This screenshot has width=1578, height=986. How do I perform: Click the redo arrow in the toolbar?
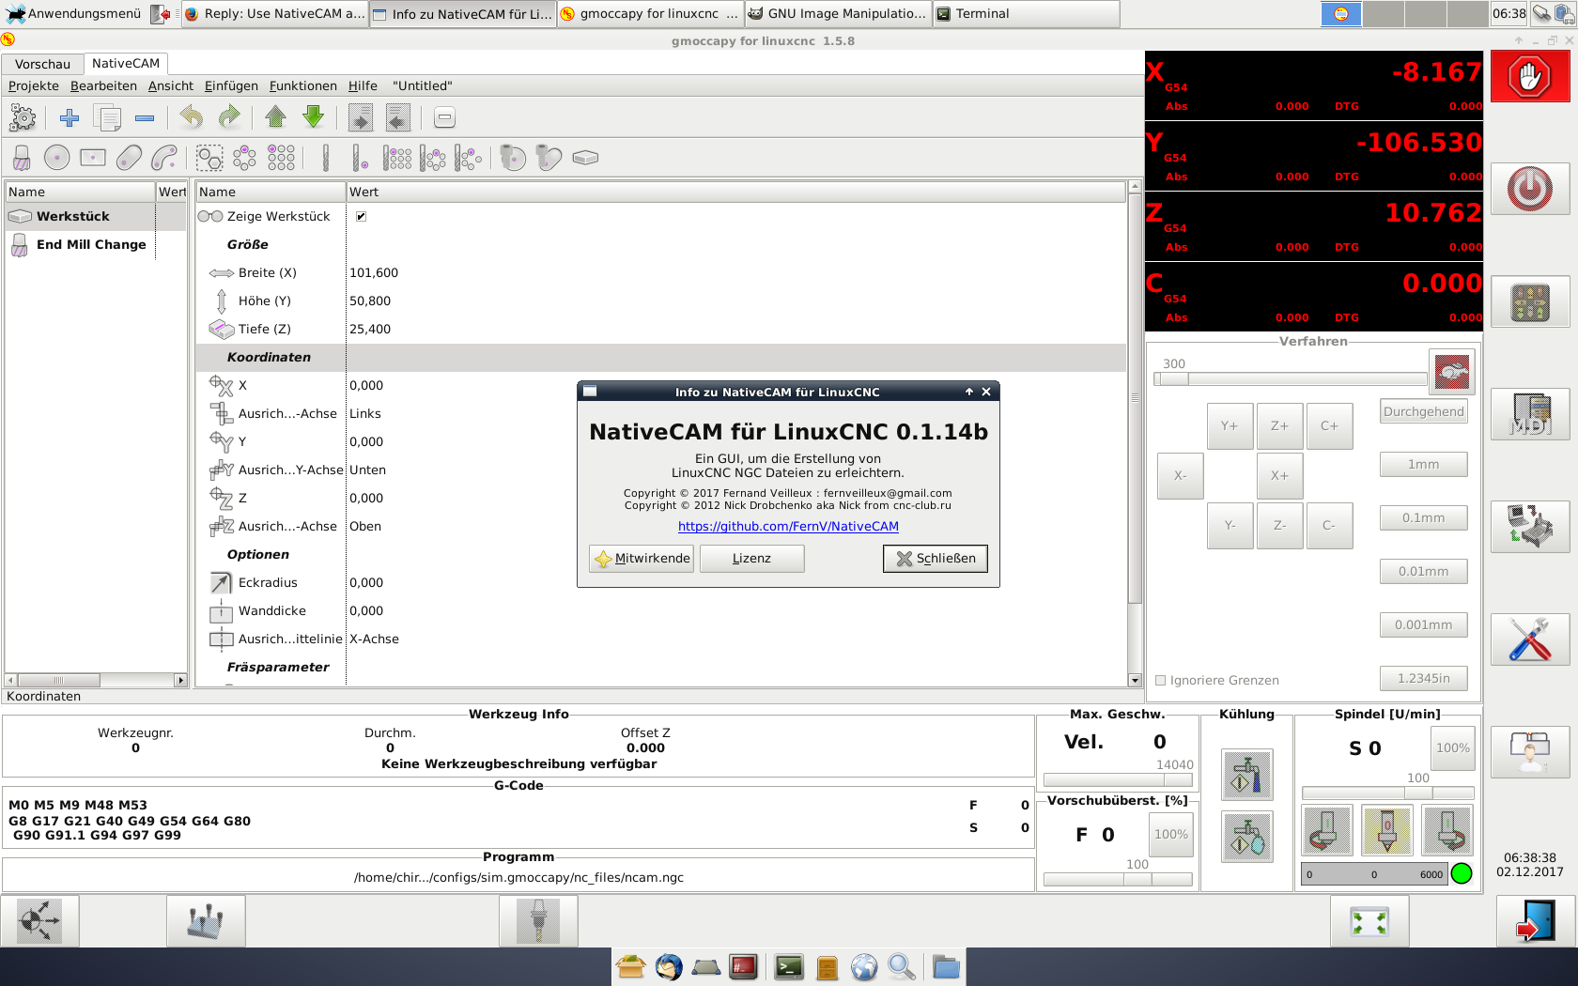point(229,117)
